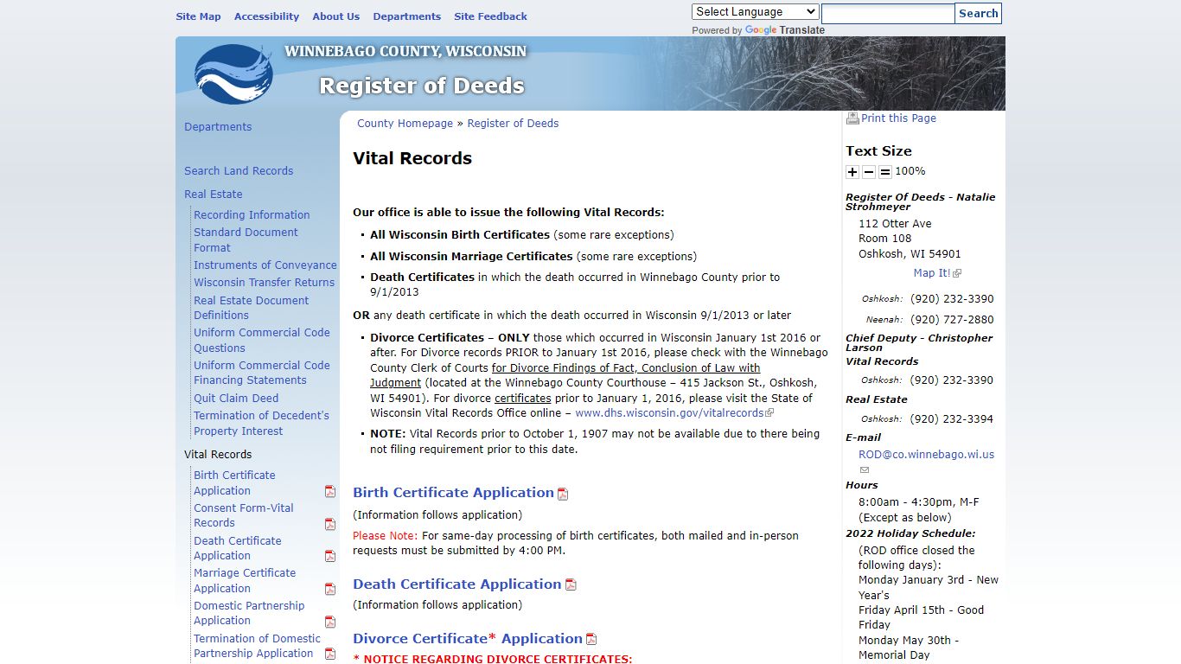Click the Register of Deeds banner title
This screenshot has width=1181, height=664.
point(422,86)
